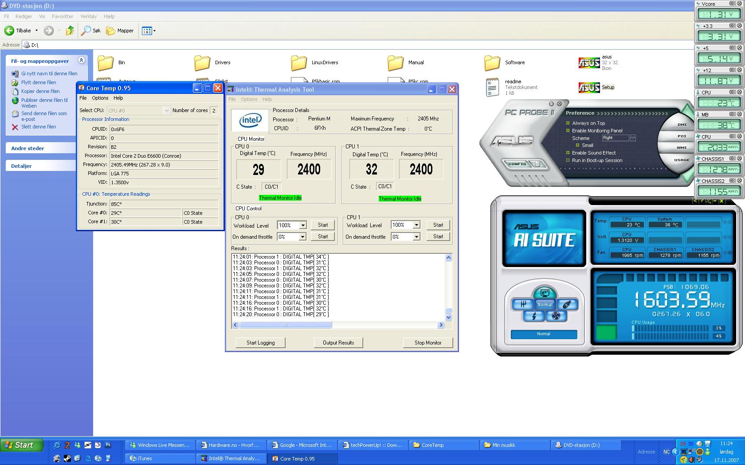
Task: Click PC Probe II config document icon
Action: click(537, 164)
